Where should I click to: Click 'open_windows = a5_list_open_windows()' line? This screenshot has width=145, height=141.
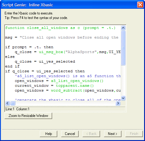(59, 81)
